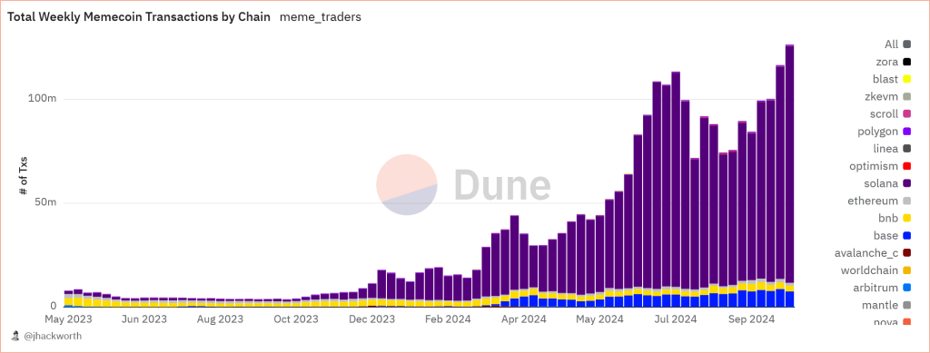Toggle the base legend swatch
Image resolution: width=930 pixels, height=353 pixels.
click(x=907, y=236)
